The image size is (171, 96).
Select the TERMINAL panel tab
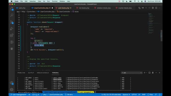coord(55,73)
